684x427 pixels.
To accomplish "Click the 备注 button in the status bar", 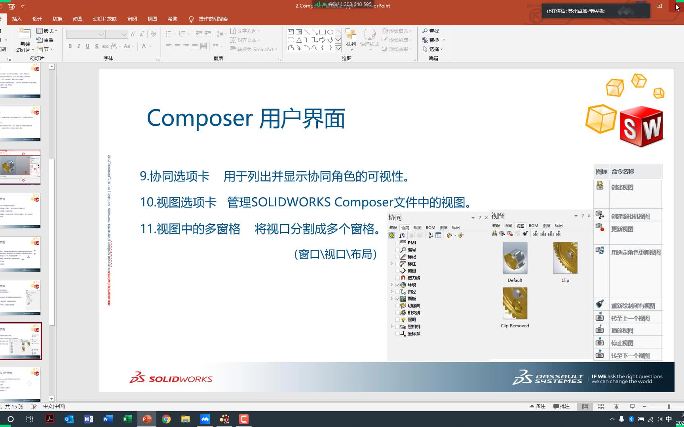I will click(538, 406).
